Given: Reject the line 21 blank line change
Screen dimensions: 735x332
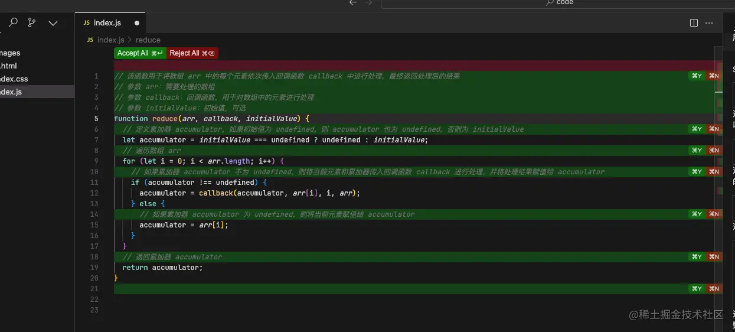Looking at the screenshot, I should 714,288.
